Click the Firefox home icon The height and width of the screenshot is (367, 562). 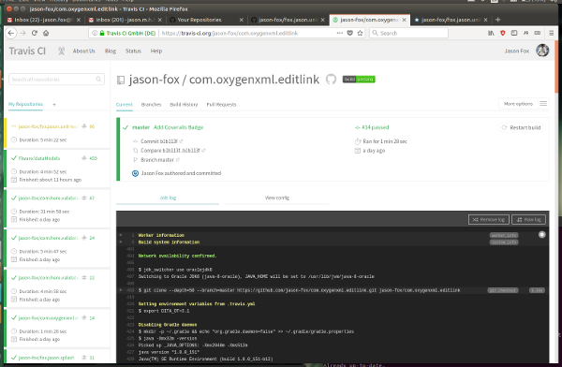[x=46, y=33]
